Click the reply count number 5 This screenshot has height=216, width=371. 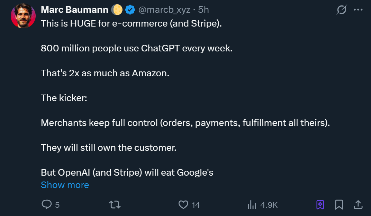57,205
